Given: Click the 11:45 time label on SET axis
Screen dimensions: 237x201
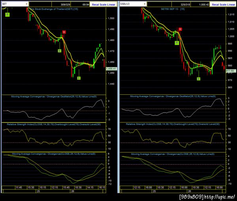Looking at the screenshot, I should (19, 188).
